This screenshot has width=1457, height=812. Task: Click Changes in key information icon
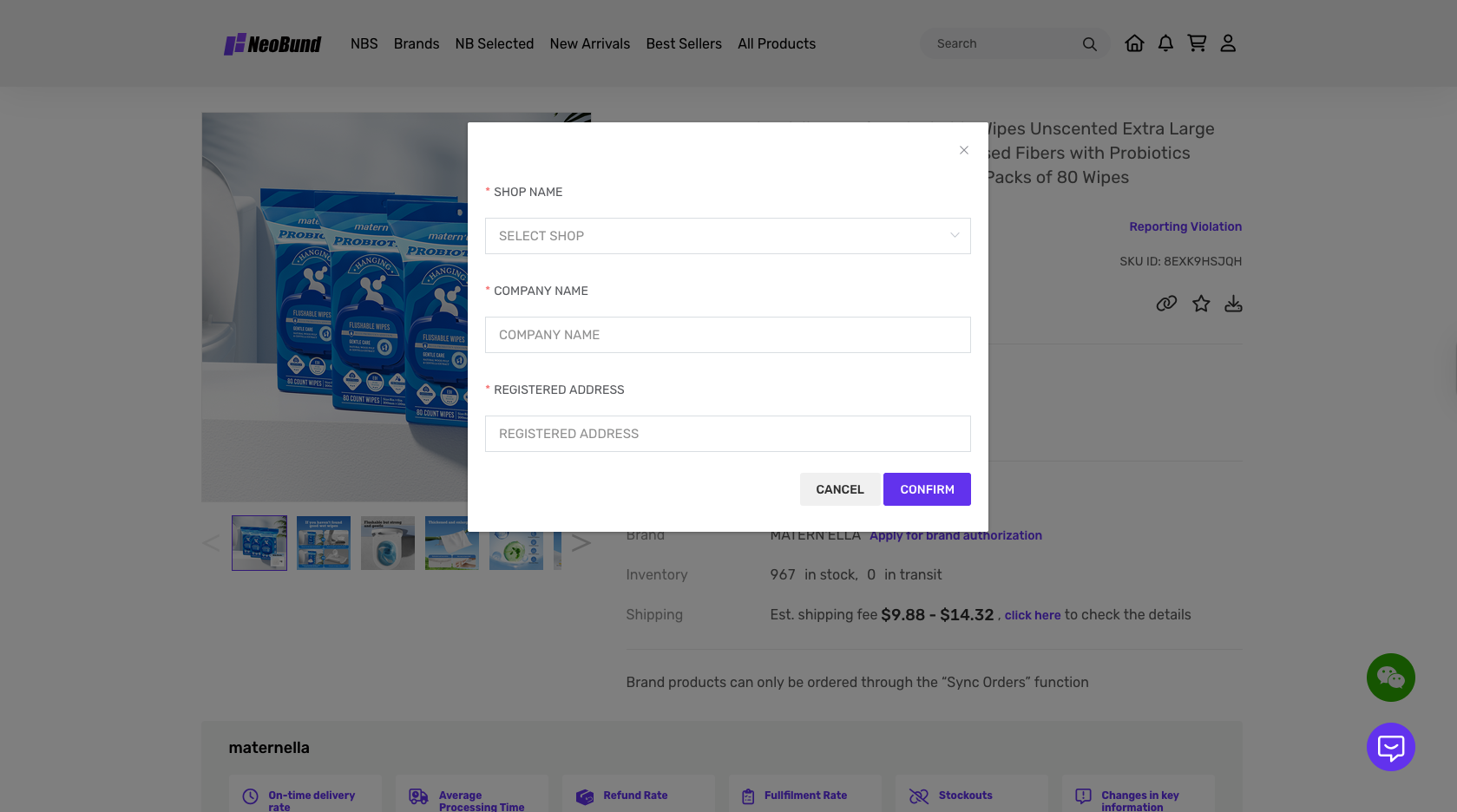click(x=1083, y=796)
